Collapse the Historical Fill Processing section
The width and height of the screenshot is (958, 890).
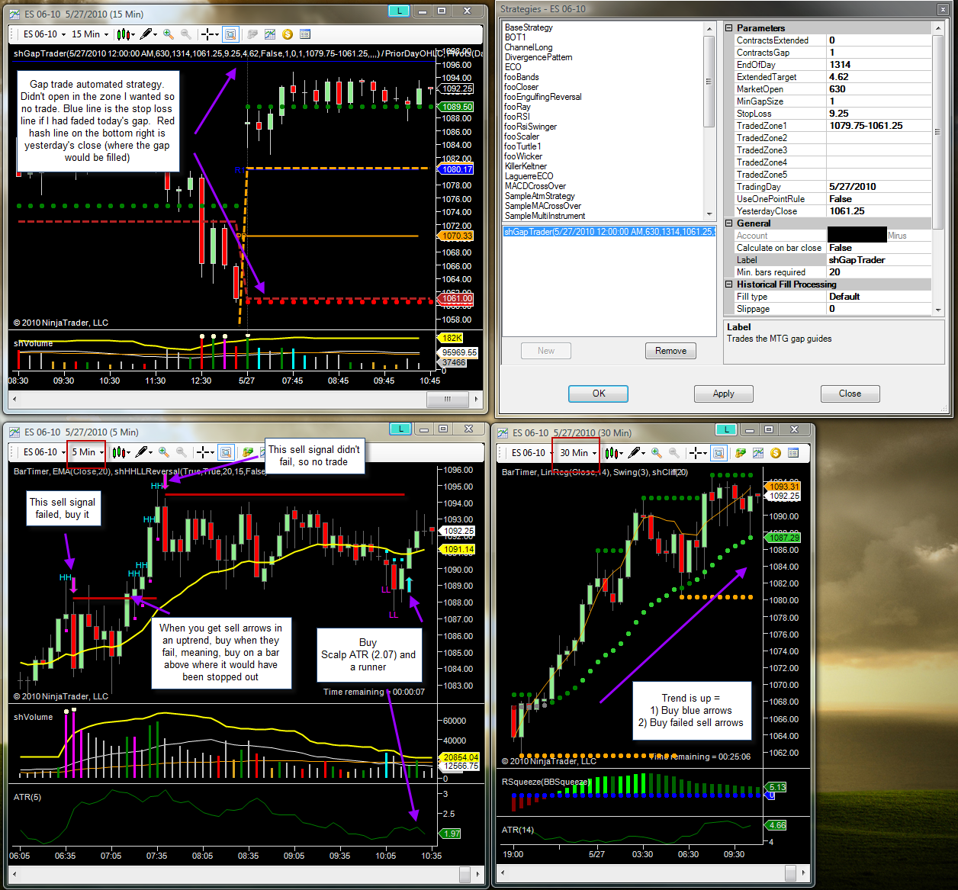coord(728,284)
